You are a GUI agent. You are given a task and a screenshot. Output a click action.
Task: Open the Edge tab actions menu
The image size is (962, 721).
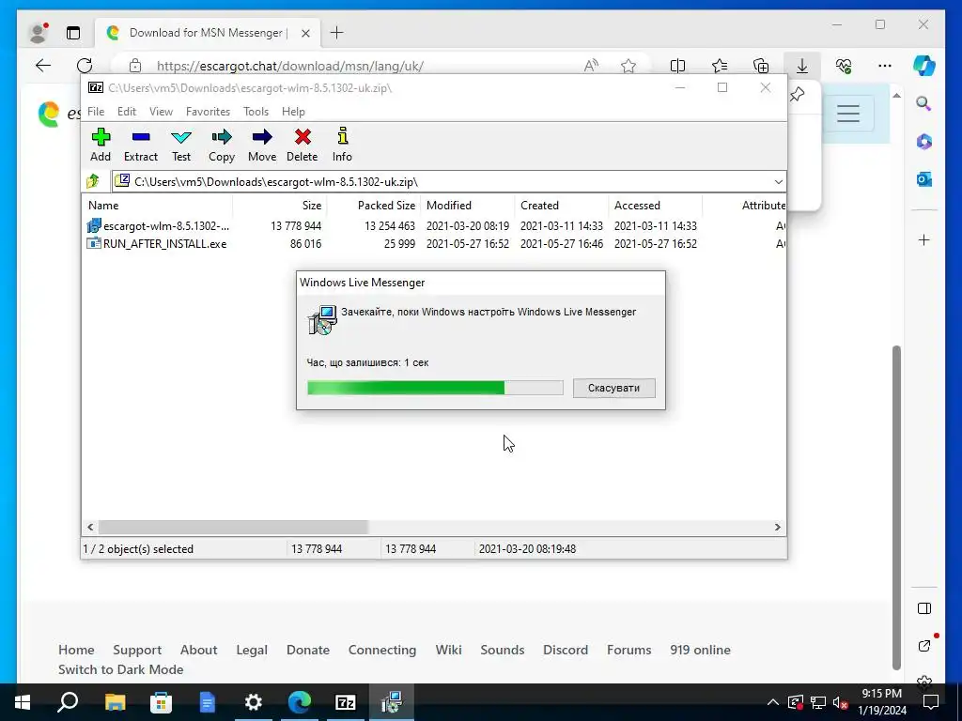73,33
